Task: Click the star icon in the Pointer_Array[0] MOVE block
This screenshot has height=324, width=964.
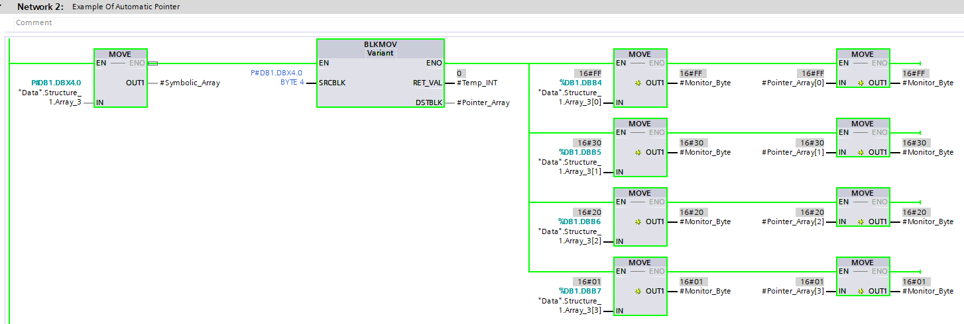Action: coord(861,83)
